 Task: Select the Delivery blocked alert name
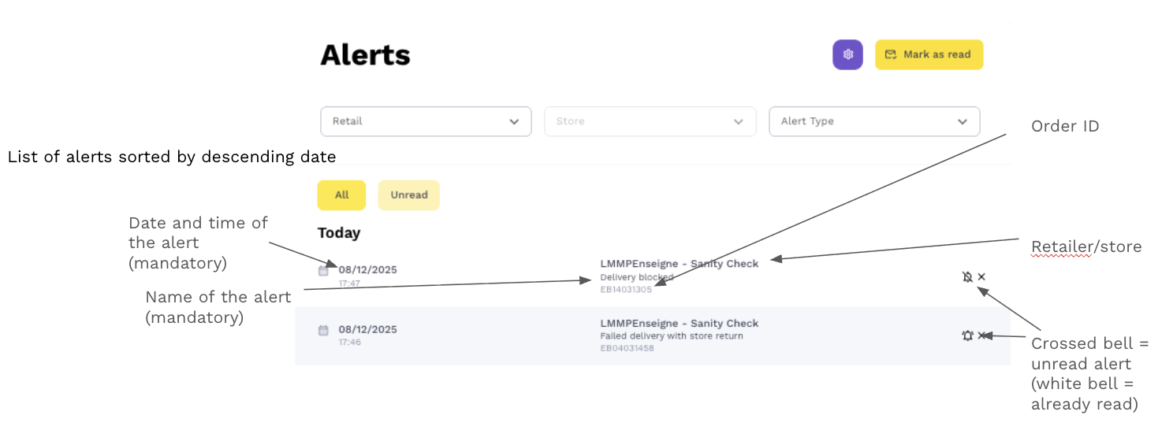point(636,277)
